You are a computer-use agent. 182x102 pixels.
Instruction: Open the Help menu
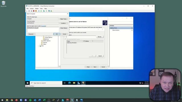click(x=45, y=8)
